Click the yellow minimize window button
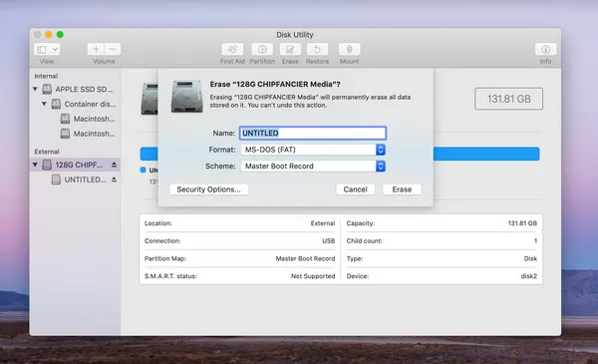This screenshot has height=364, width=598. (49, 34)
